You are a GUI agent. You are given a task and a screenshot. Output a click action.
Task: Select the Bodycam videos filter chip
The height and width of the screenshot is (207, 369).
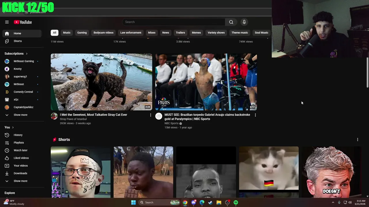[103, 33]
